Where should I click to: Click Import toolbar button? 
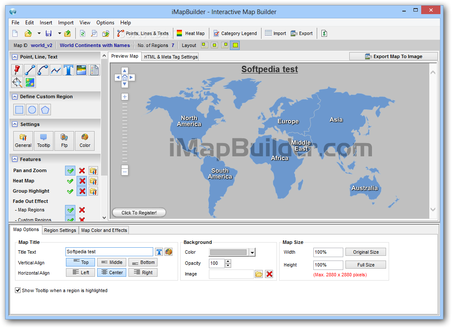(275, 33)
